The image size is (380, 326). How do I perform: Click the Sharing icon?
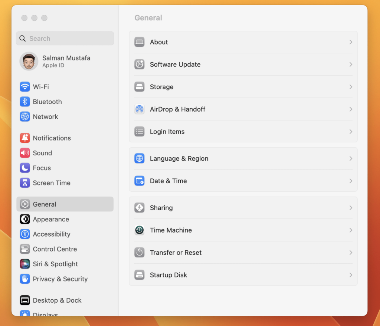tap(140, 208)
